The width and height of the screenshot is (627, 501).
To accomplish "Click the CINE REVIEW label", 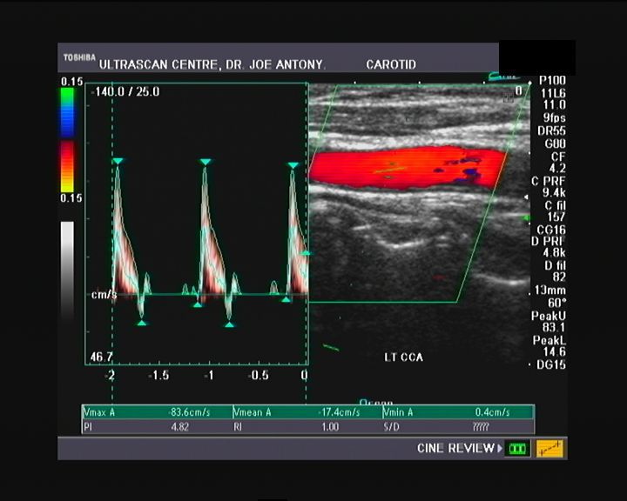I will [458, 449].
